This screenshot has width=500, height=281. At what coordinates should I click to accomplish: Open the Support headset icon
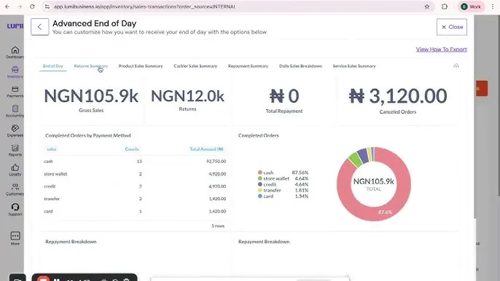tap(15, 207)
